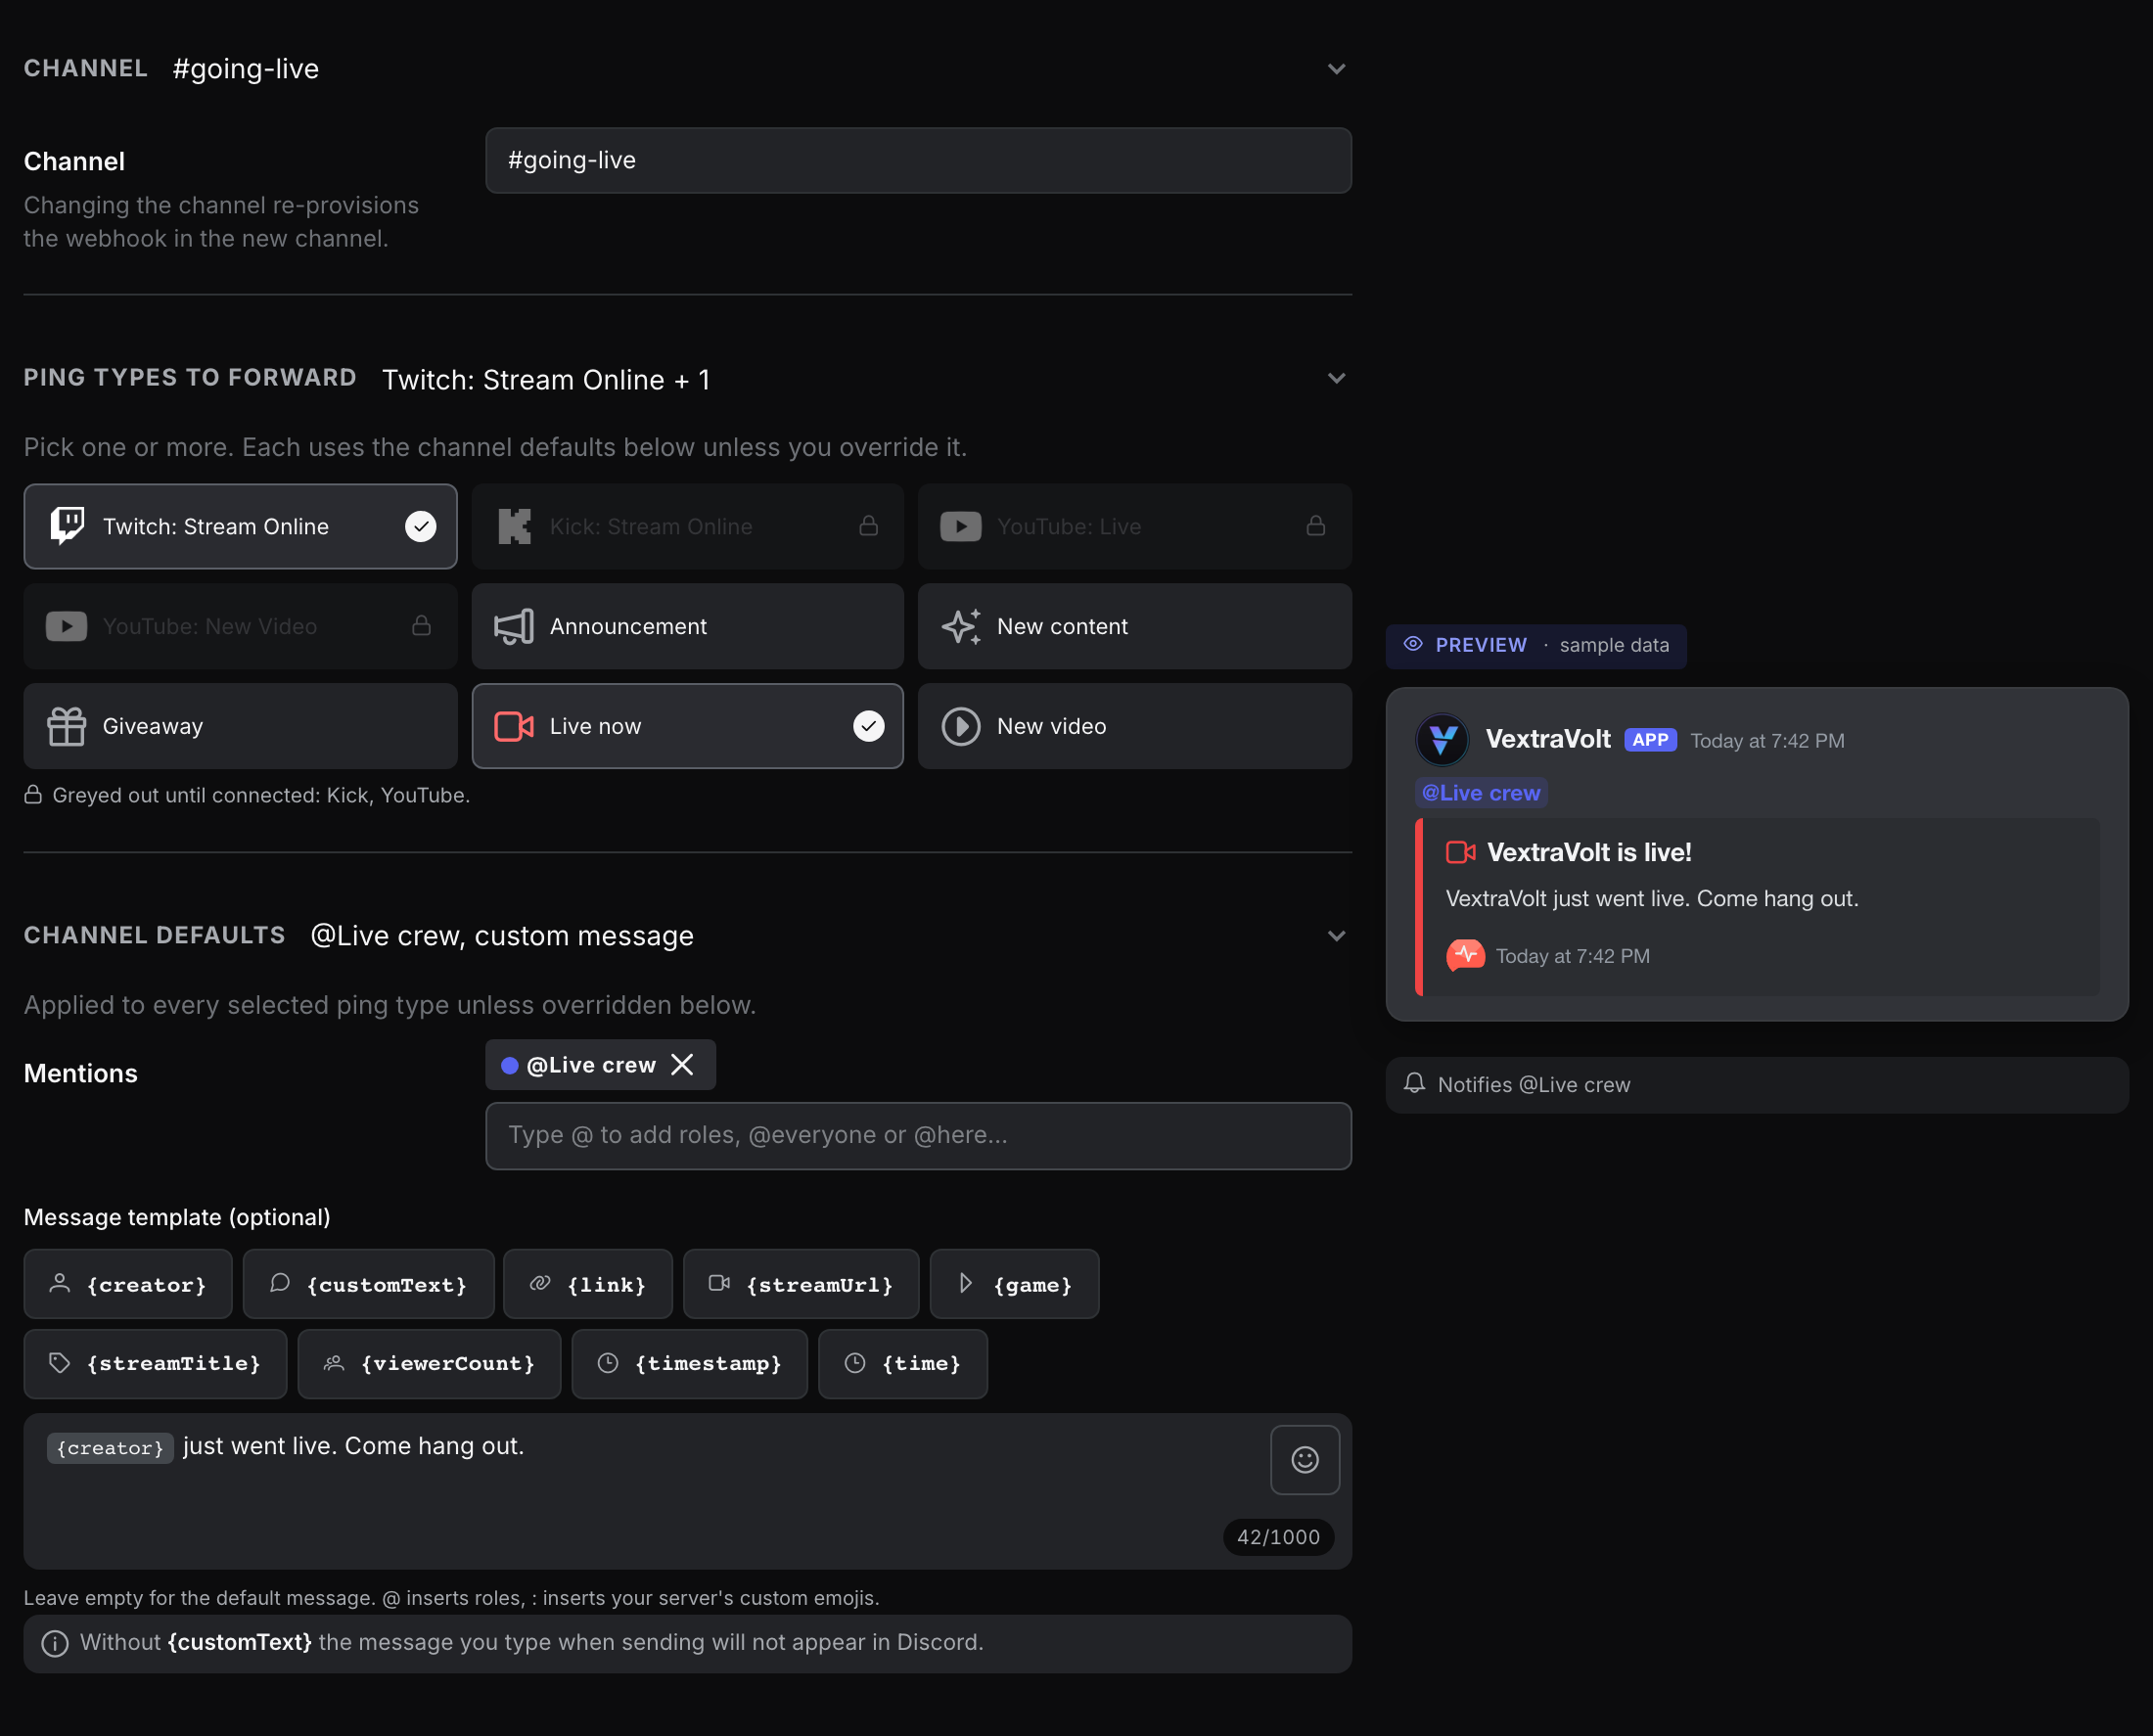Screen dimensions: 2153x1736
Task: Enable the Announcement ping type
Action: point(687,627)
